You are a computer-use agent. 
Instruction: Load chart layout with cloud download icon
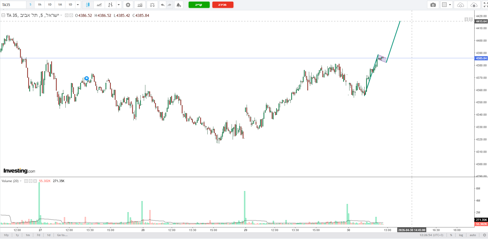click(461, 5)
